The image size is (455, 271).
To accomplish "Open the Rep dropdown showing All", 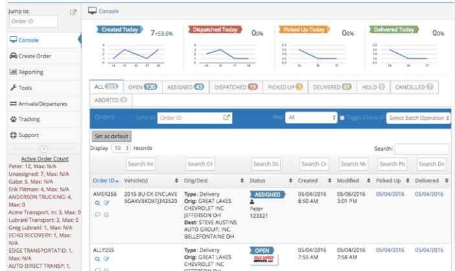I will [311, 118].
